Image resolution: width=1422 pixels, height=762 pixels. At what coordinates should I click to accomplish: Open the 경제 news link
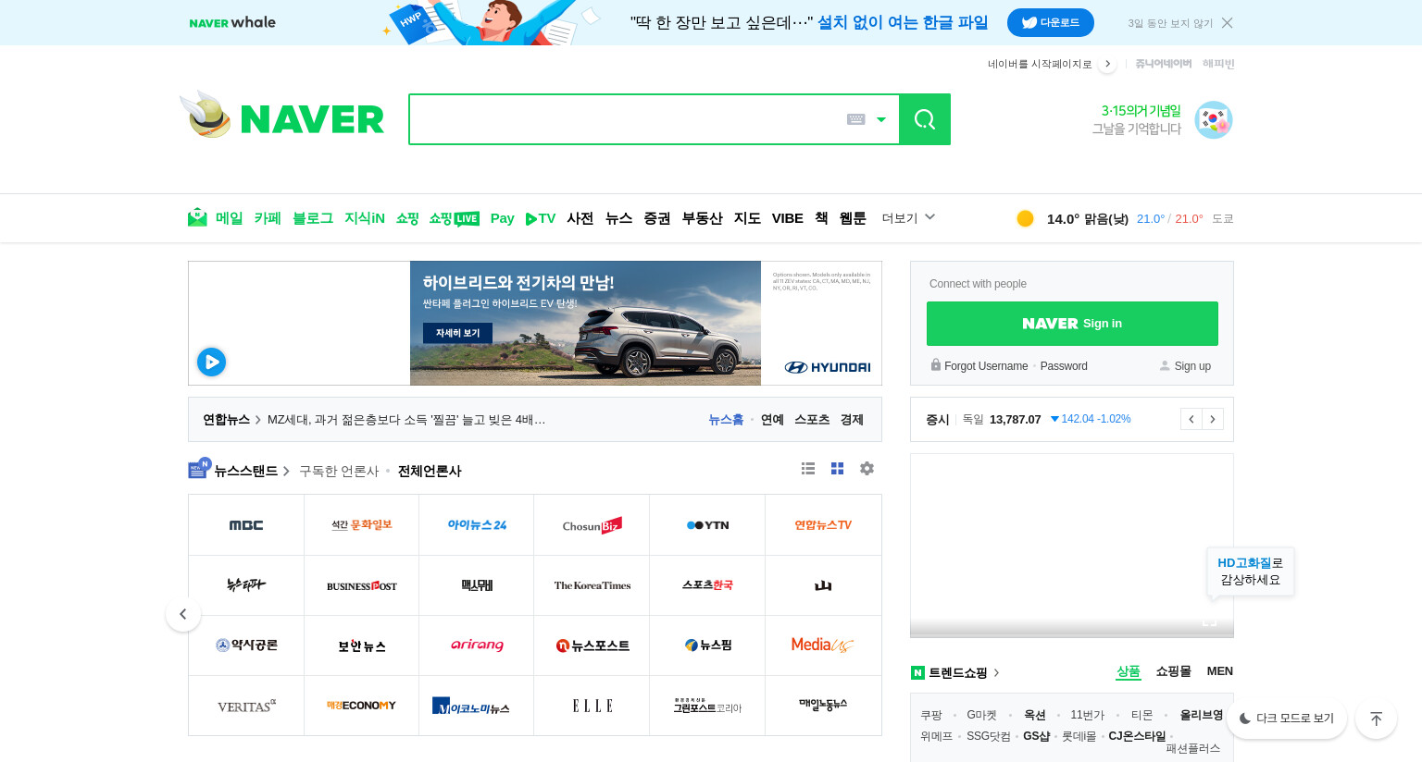pos(852,420)
